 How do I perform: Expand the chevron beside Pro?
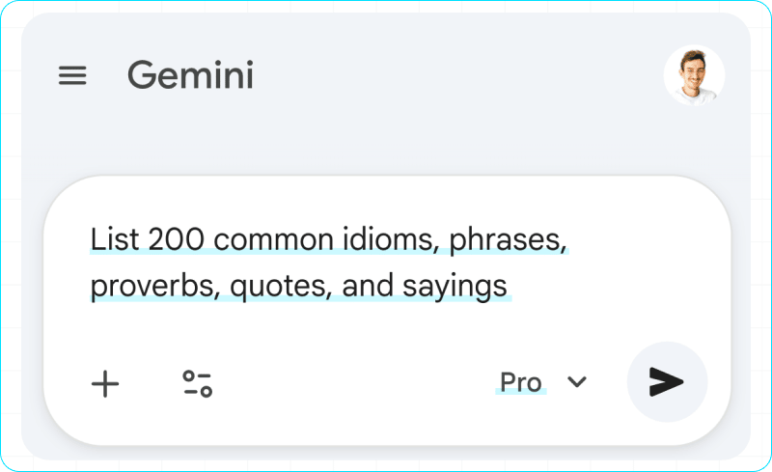pos(577,382)
